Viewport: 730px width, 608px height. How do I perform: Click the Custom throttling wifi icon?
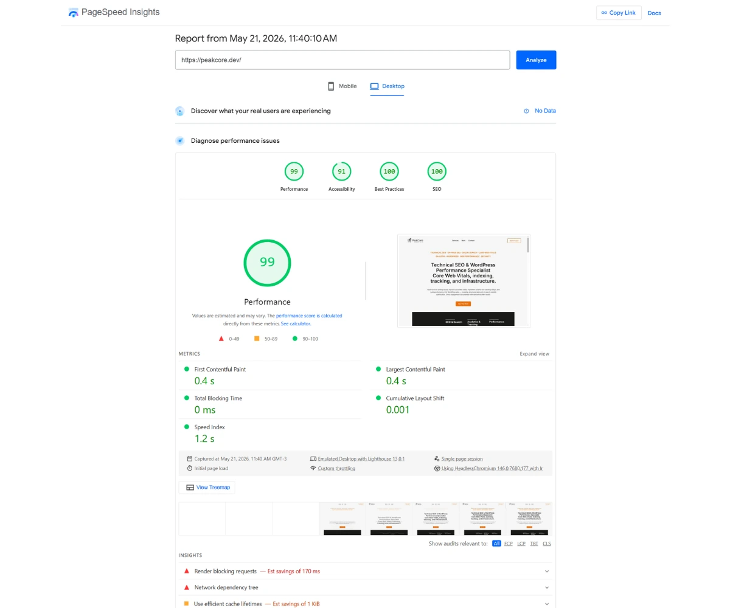click(313, 468)
